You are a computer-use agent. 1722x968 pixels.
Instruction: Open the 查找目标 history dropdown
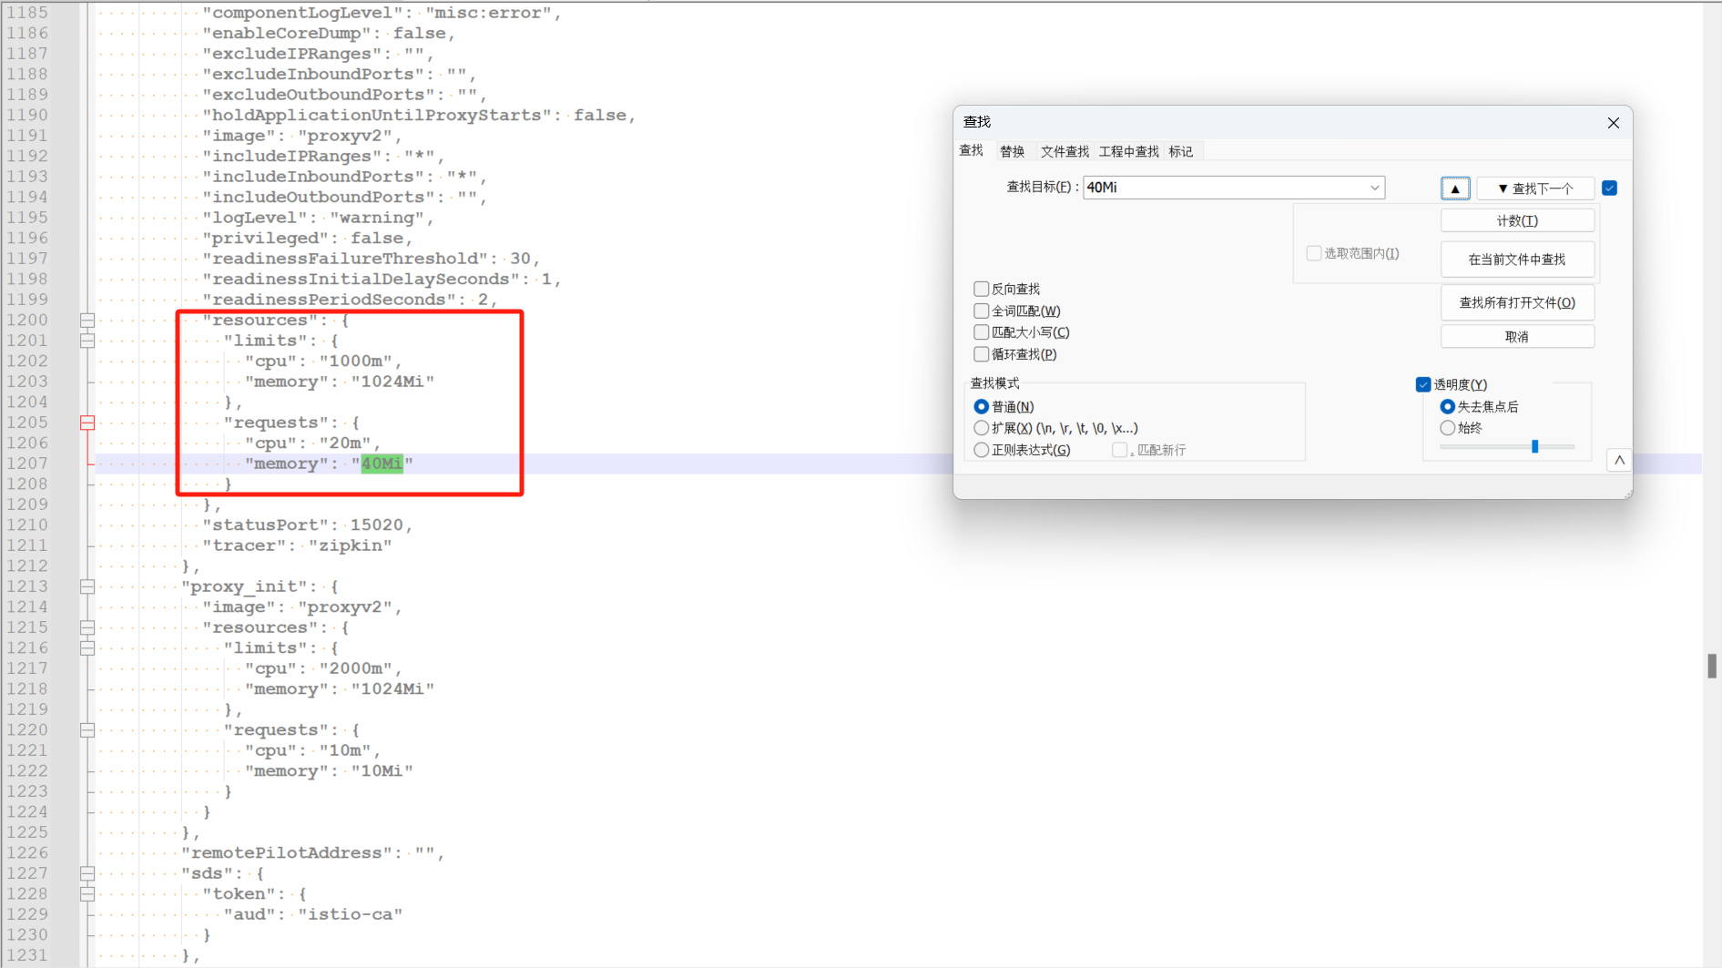click(1374, 188)
